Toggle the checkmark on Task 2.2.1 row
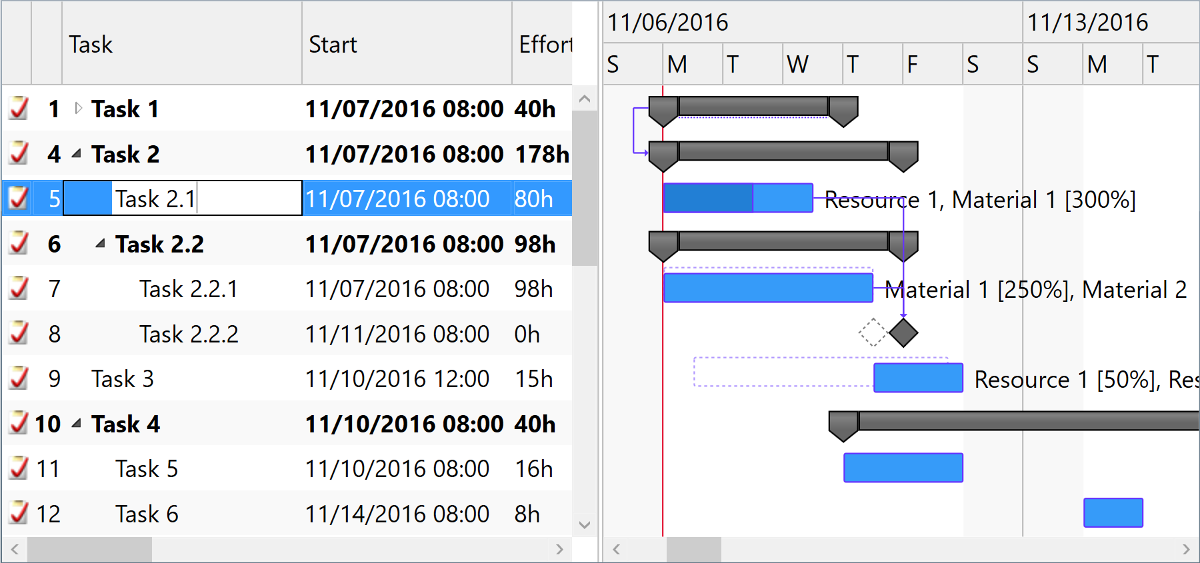 point(19,288)
